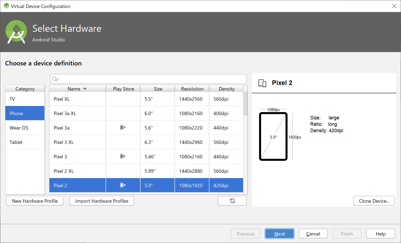Click the Play Store icon for Pixel 3
This screenshot has height=243, width=401.
[123, 156]
